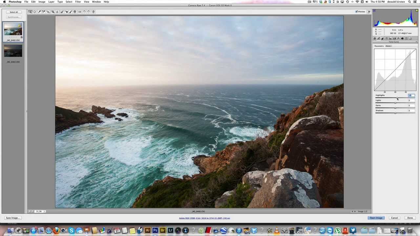Select the Graduated Filter tool
420x236 pixels.
[75, 12]
